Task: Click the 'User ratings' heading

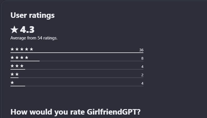Action: tap(32, 15)
